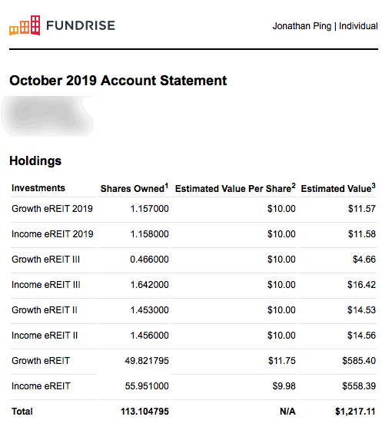Click the Fundrise buildings logo icon
The width and height of the screenshot is (392, 430).
click(x=25, y=25)
